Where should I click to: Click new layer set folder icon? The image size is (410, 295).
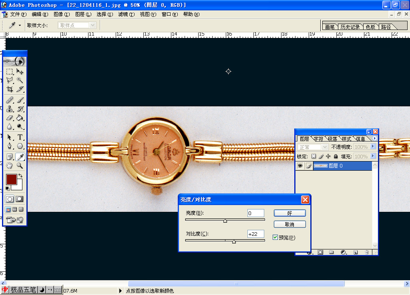331,252
